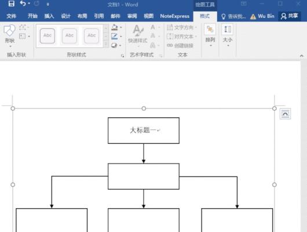Collapse the ribbon with the caret arrow
The image size is (307, 232).
[302, 56]
